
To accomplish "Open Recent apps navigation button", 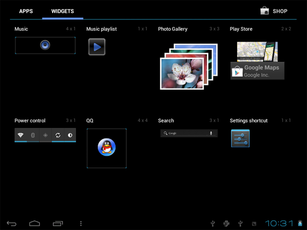I will (x=58, y=223).
